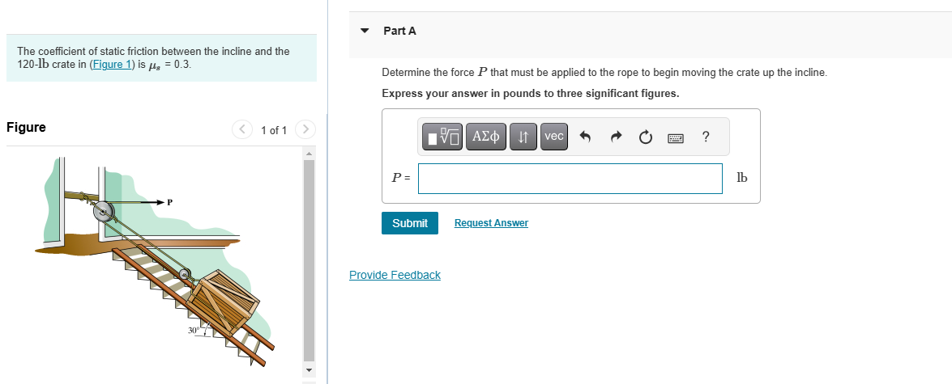The width and height of the screenshot is (952, 384).
Task: Redo the last answer edit
Action: click(616, 137)
